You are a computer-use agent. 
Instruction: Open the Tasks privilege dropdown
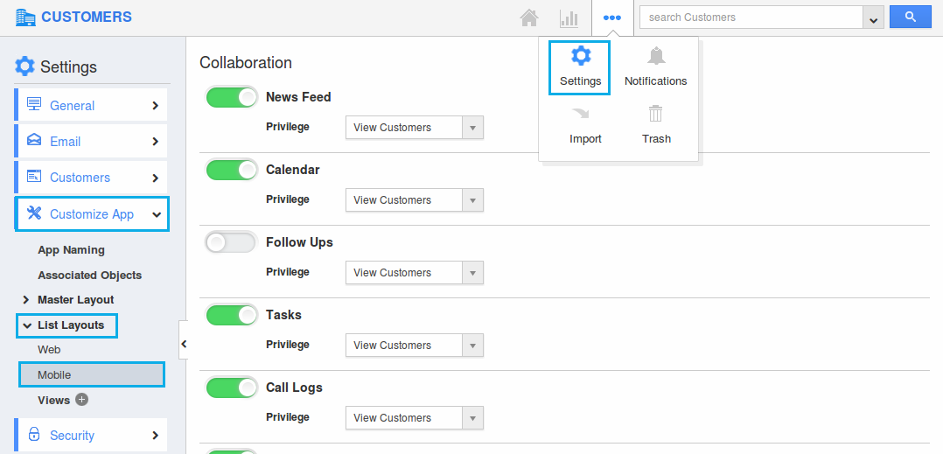tap(414, 346)
